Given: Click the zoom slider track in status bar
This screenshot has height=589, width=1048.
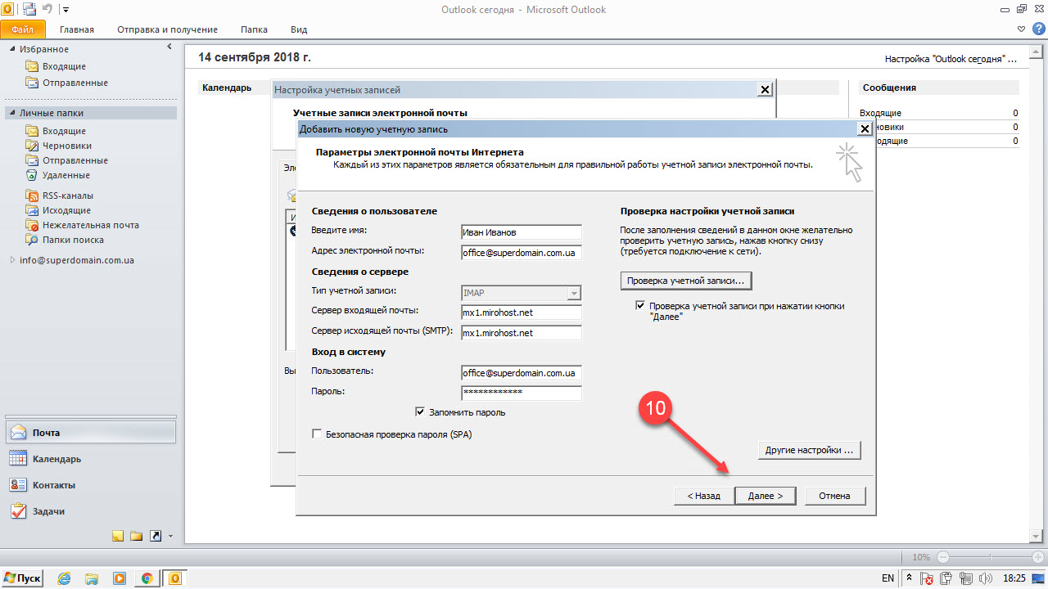Looking at the screenshot, I should pos(989,557).
